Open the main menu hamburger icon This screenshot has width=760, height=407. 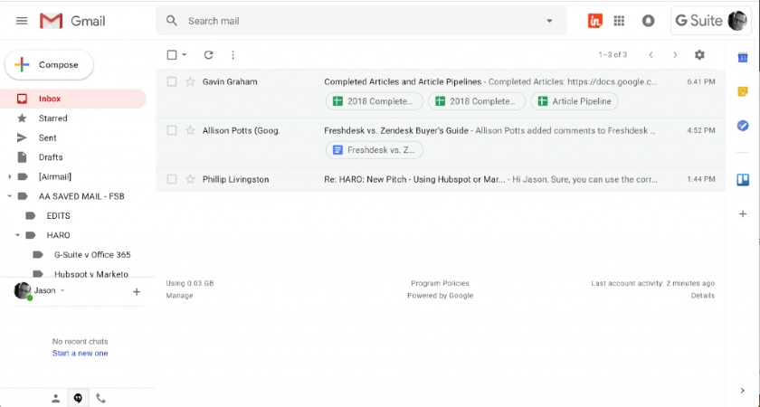click(x=22, y=21)
